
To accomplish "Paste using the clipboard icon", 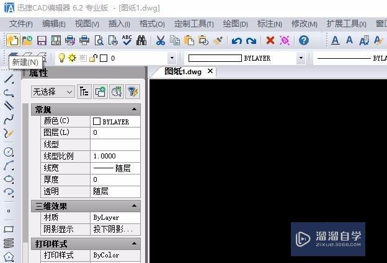I will (x=189, y=40).
